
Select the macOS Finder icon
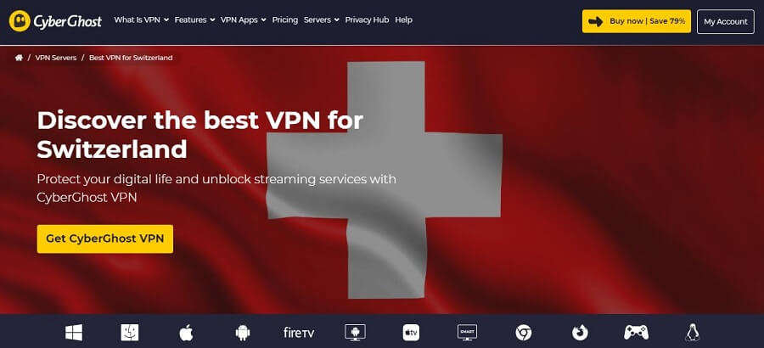pyautogui.click(x=130, y=333)
